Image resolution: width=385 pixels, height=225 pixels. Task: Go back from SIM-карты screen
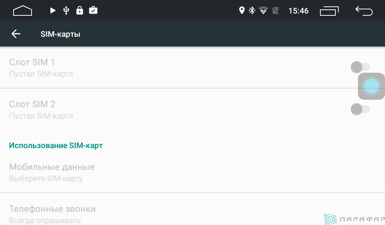pyautogui.click(x=16, y=34)
